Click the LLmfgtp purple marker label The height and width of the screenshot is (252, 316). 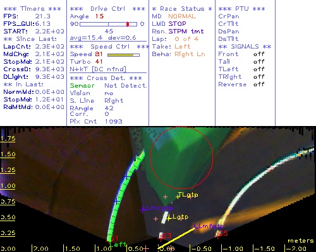pyautogui.click(x=209, y=226)
